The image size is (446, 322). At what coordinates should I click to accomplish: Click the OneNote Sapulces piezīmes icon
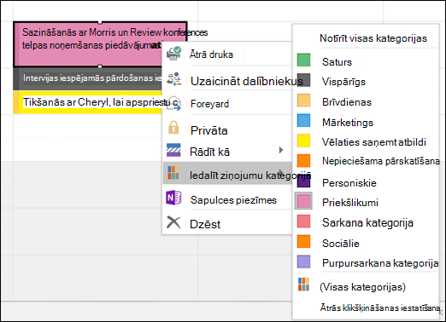(173, 198)
